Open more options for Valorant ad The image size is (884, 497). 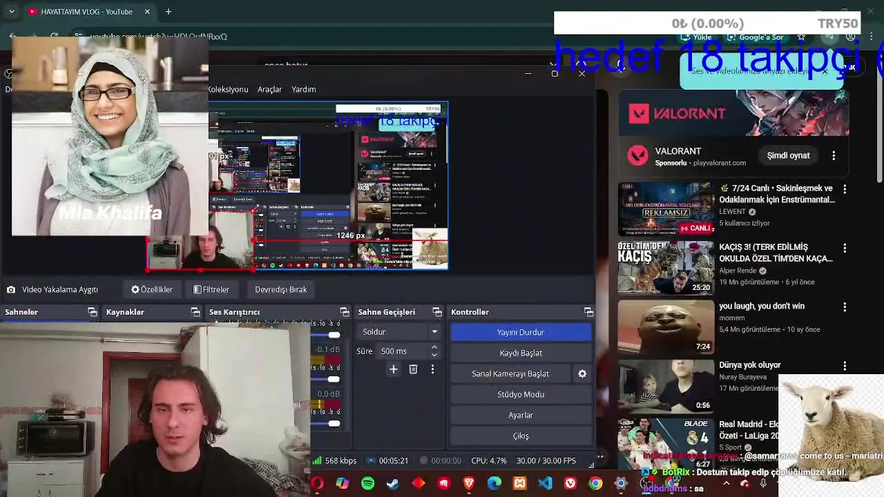click(834, 156)
